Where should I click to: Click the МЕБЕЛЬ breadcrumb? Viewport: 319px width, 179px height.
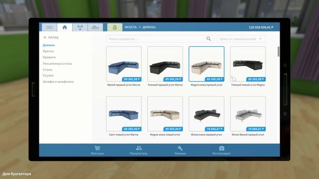pyautogui.click(x=131, y=27)
